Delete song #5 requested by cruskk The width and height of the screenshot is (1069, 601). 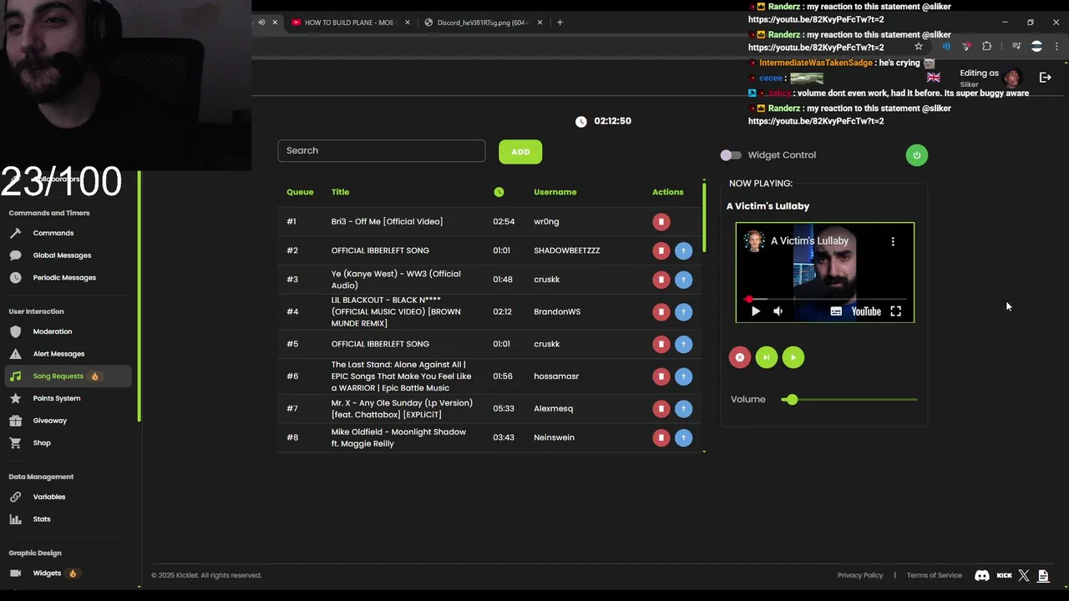pos(661,344)
